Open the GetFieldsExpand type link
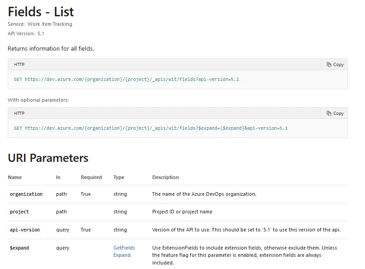Screen dimensions: 365x269 pos(124,251)
